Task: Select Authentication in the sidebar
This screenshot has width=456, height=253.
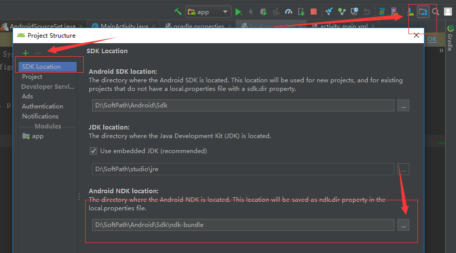Action: tap(43, 106)
